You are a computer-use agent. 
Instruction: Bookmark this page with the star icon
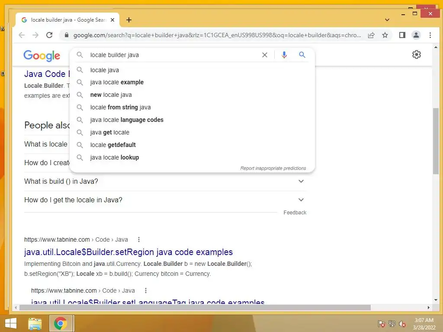tap(385, 35)
